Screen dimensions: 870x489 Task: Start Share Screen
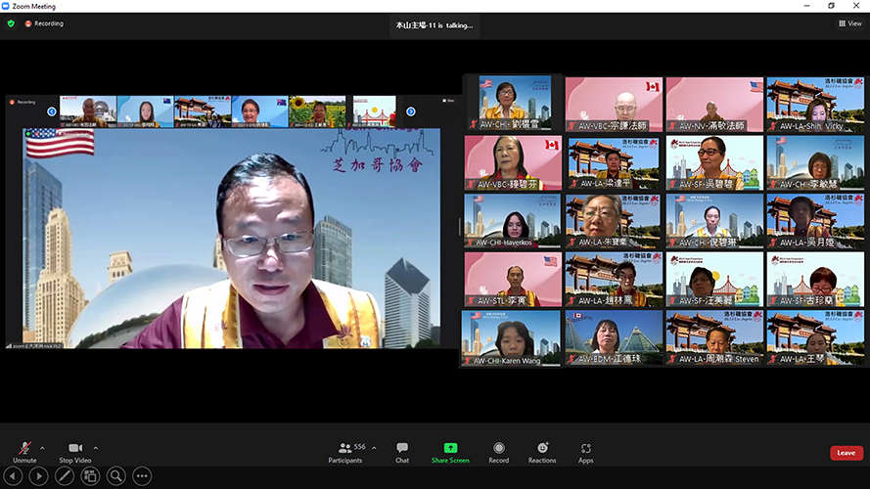(x=450, y=451)
